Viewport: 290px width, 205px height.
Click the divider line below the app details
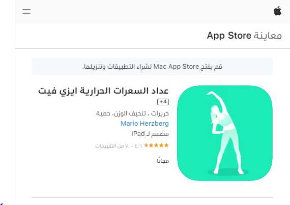pyautogui.click(x=152, y=197)
